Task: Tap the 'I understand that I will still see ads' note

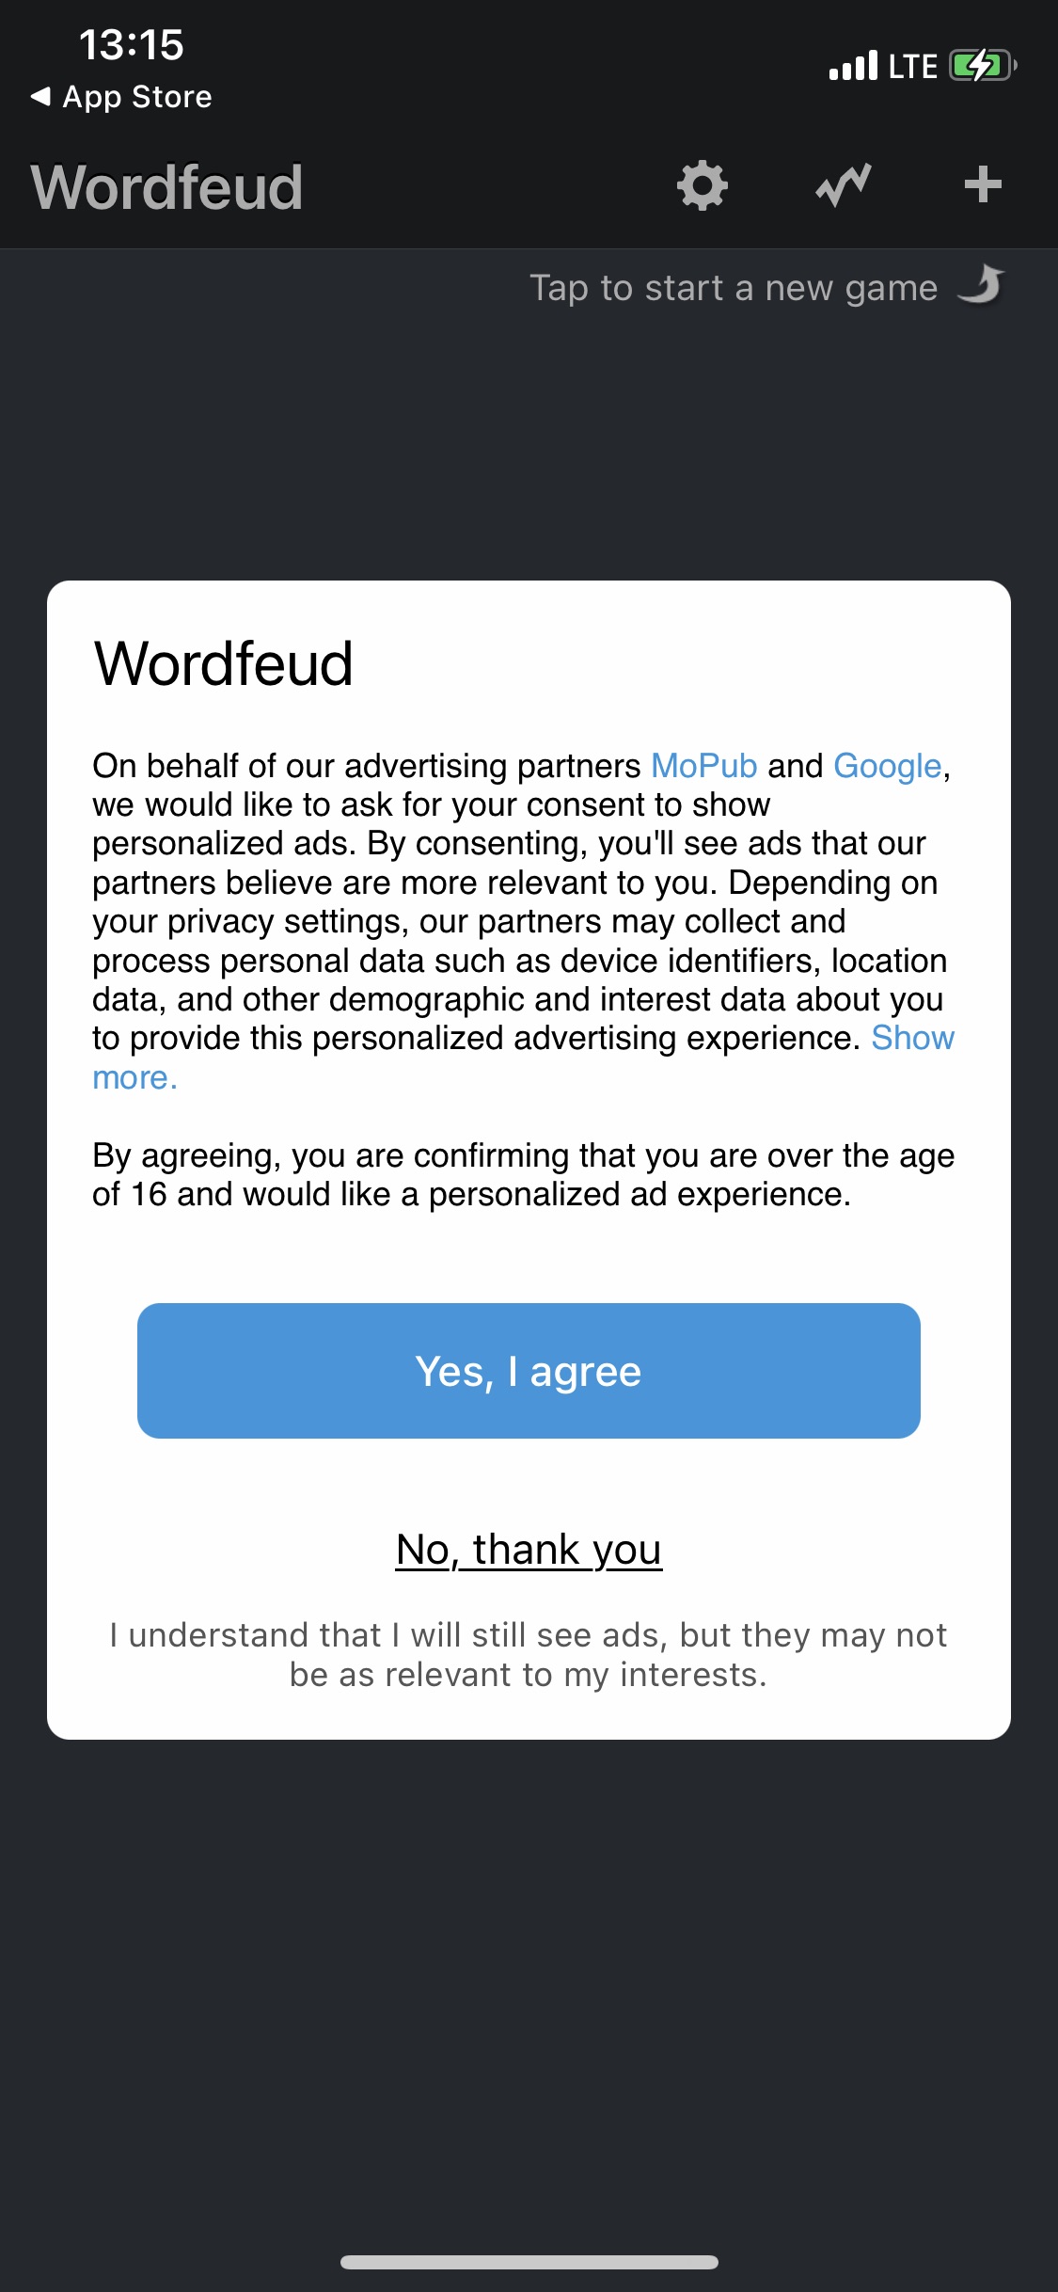Action: [529, 1655]
